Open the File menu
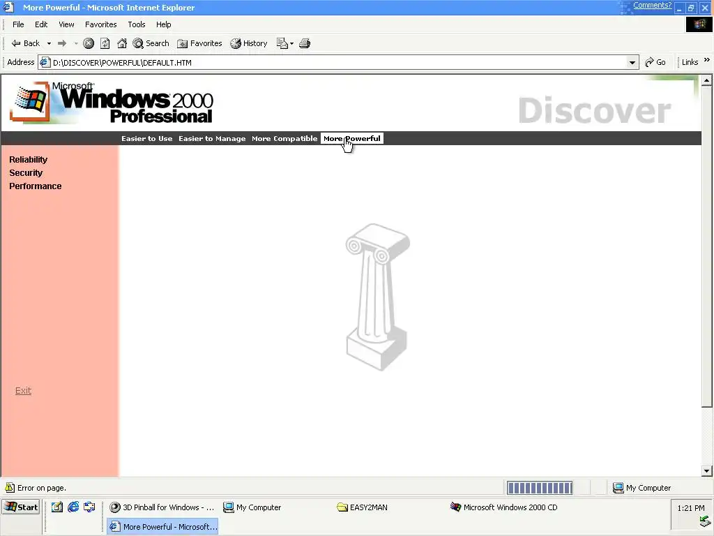Image resolution: width=714 pixels, height=536 pixels. click(x=18, y=24)
